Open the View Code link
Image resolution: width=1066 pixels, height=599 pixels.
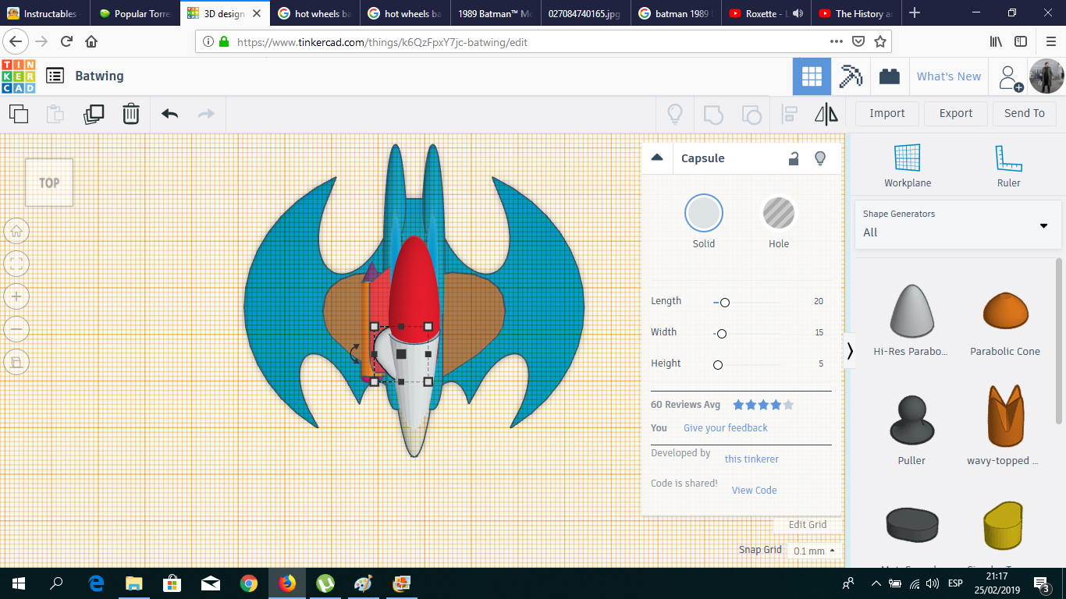pyautogui.click(x=753, y=490)
